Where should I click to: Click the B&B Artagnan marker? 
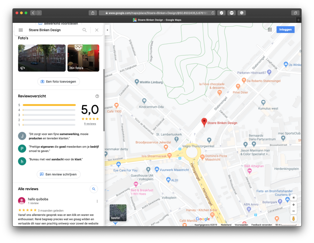pos(250,171)
